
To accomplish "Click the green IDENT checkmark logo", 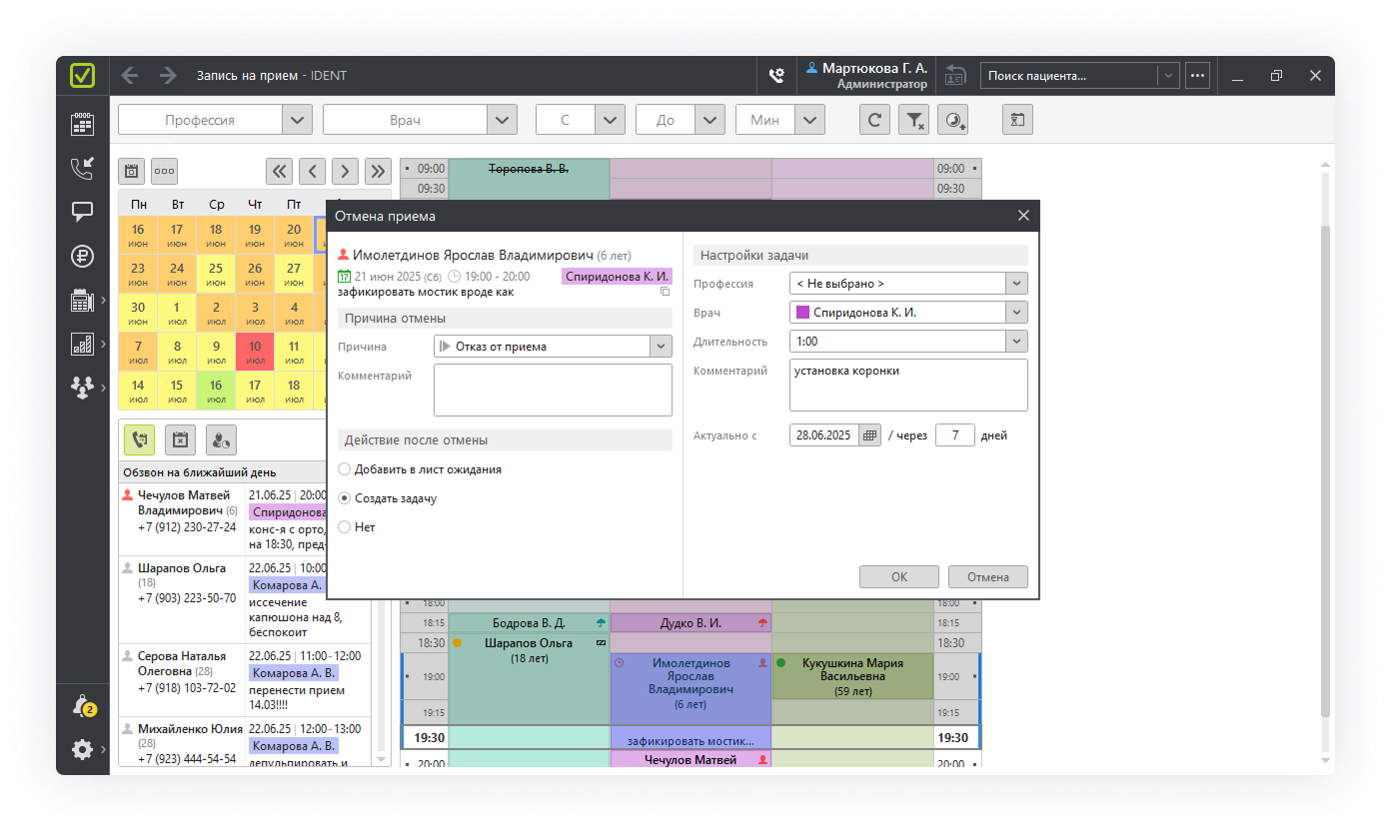I will pyautogui.click(x=82, y=76).
